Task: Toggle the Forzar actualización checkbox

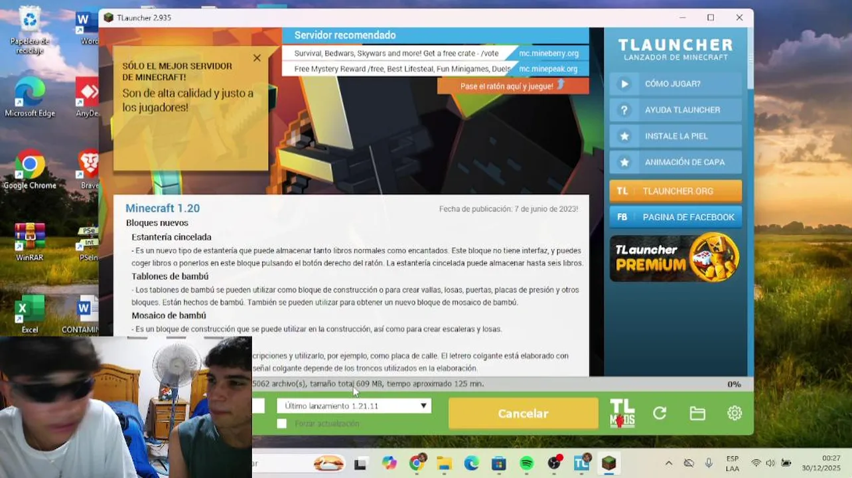Action: pyautogui.click(x=282, y=424)
